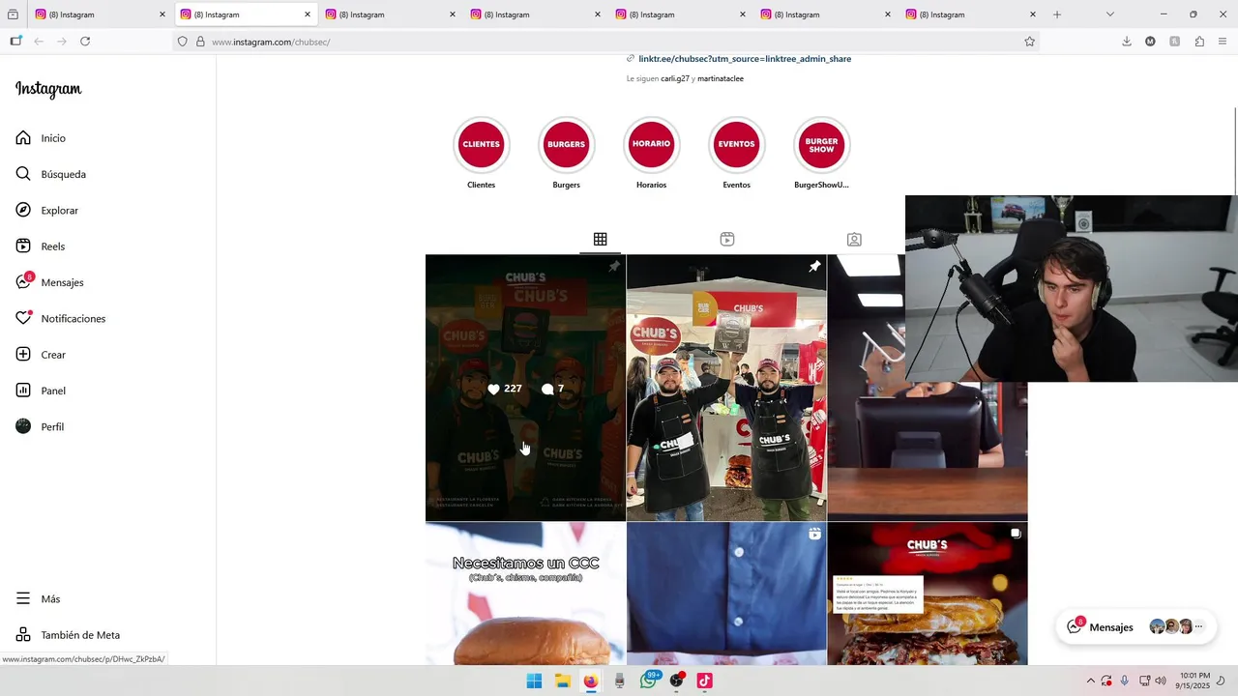Open the Eventos story highlight
This screenshot has width=1238, height=696.
tap(736, 145)
